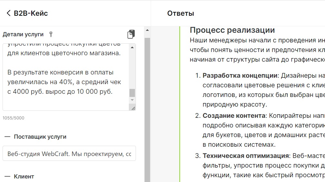Go back using B2B-Кейс arrow
The width and height of the screenshot is (325, 182).
[8, 13]
